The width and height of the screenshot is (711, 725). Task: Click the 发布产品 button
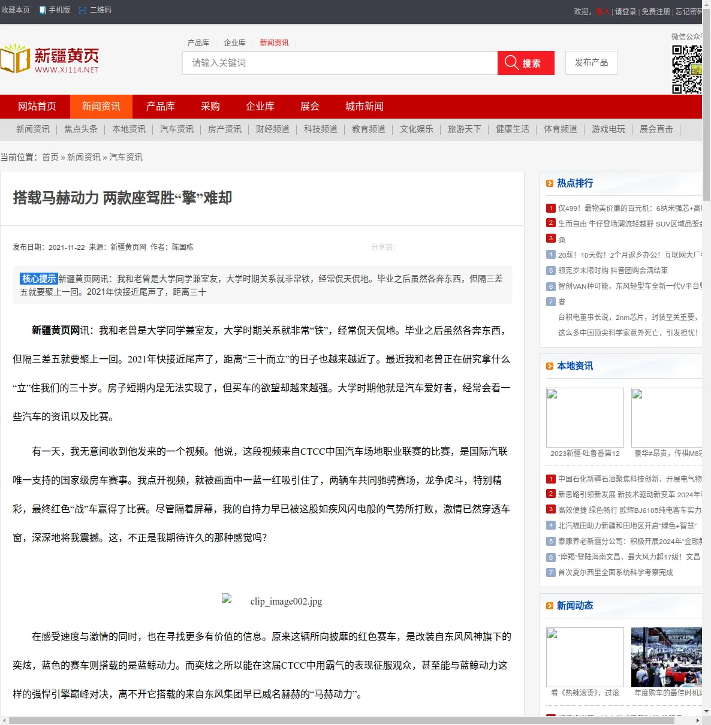tap(591, 63)
